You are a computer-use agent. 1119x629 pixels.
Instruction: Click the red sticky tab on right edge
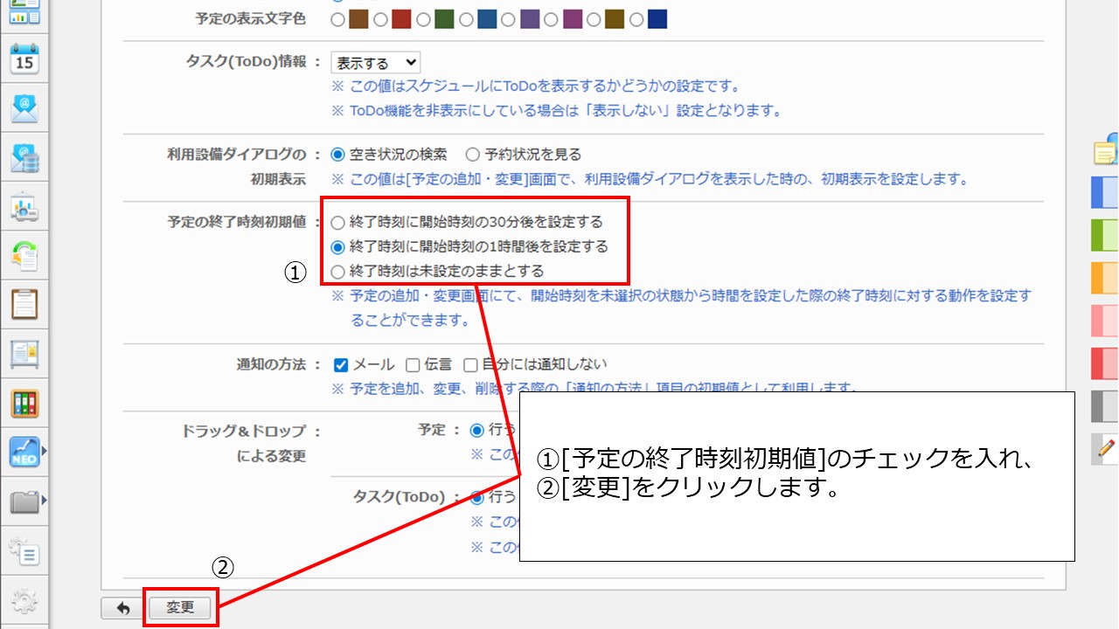click(1106, 363)
